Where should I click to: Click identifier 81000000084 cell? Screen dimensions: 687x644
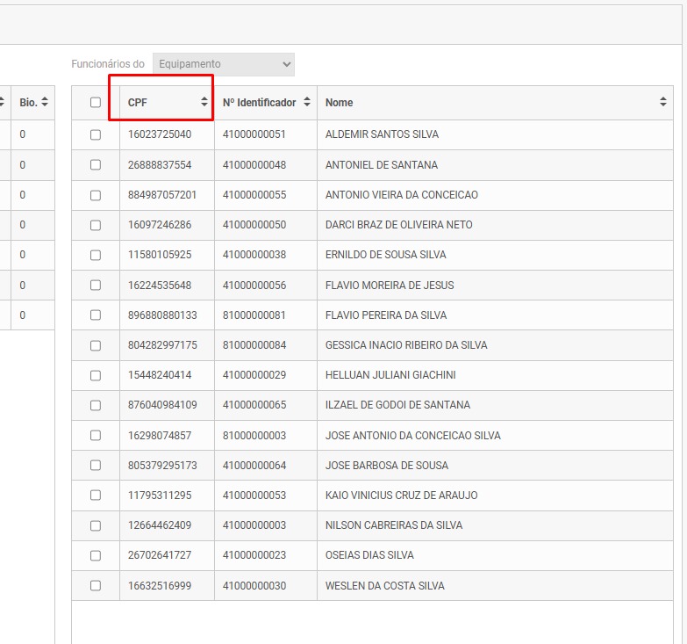[x=254, y=345]
